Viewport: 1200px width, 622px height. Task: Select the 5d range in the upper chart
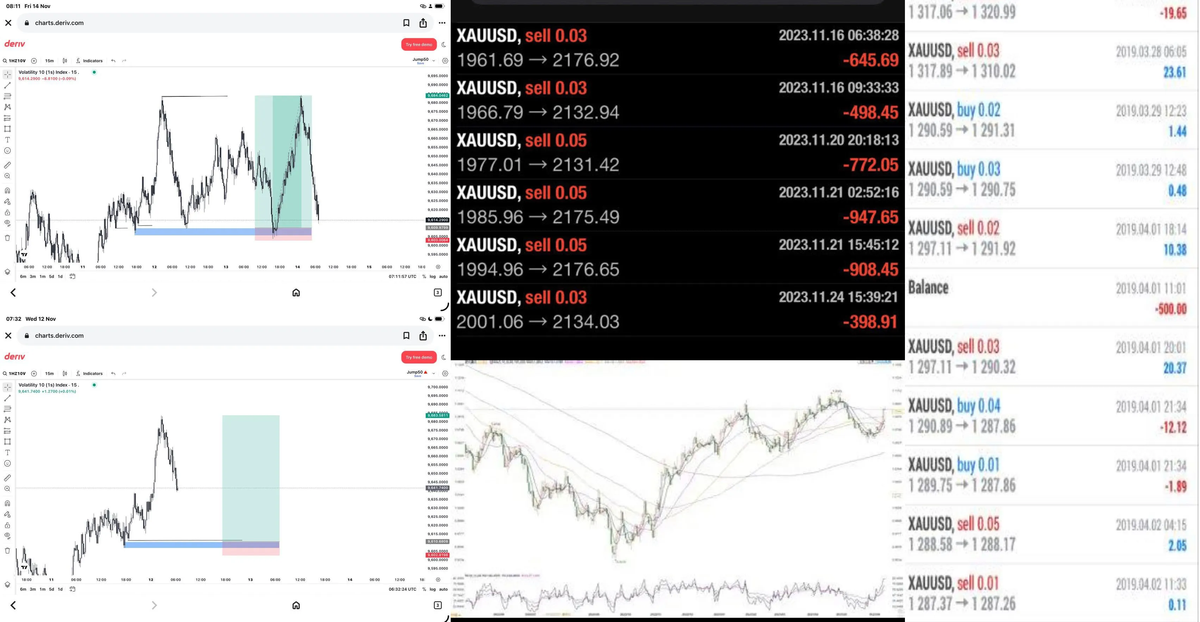point(51,277)
